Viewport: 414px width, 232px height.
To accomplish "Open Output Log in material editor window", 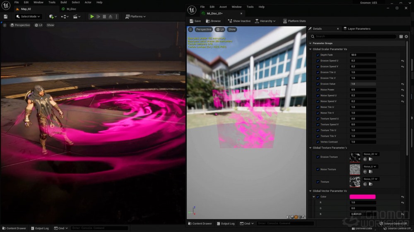I will pyautogui.click(x=226, y=224).
